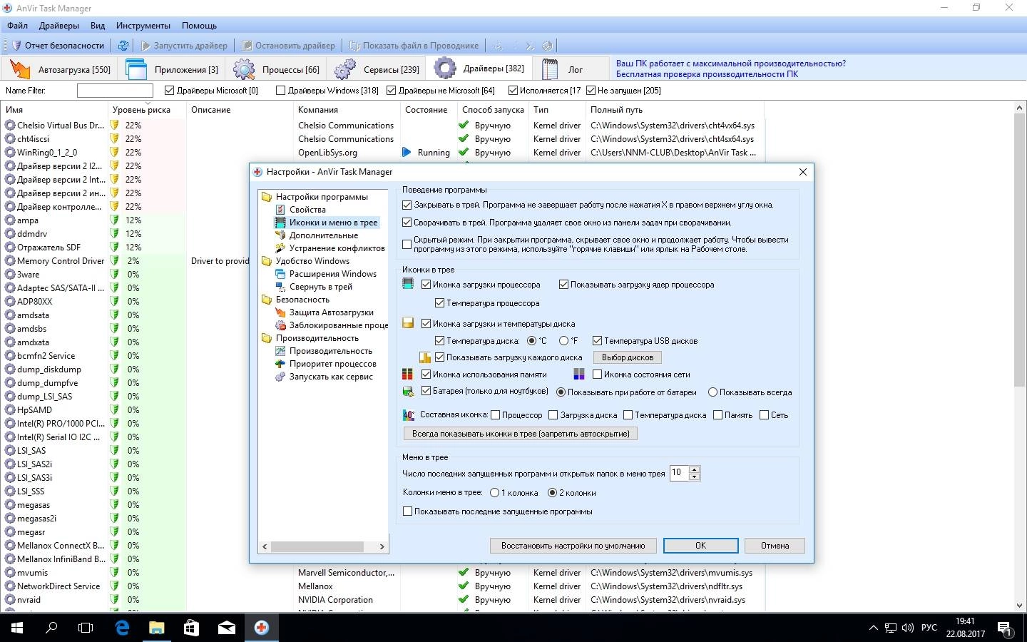Click the bar chart icon beside Показывать загрузку каждого диска
Viewport: 1027px width, 642px height.
pyautogui.click(x=426, y=357)
